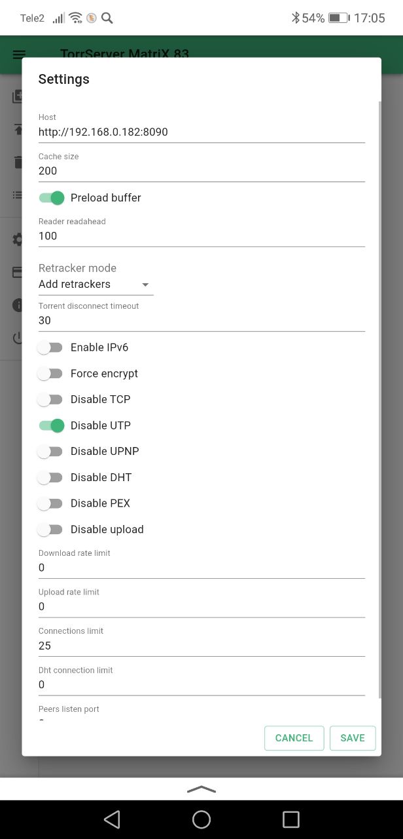Screen dimensions: 403x839
Task: Tap the Android back navigation icon
Action: [112, 819]
